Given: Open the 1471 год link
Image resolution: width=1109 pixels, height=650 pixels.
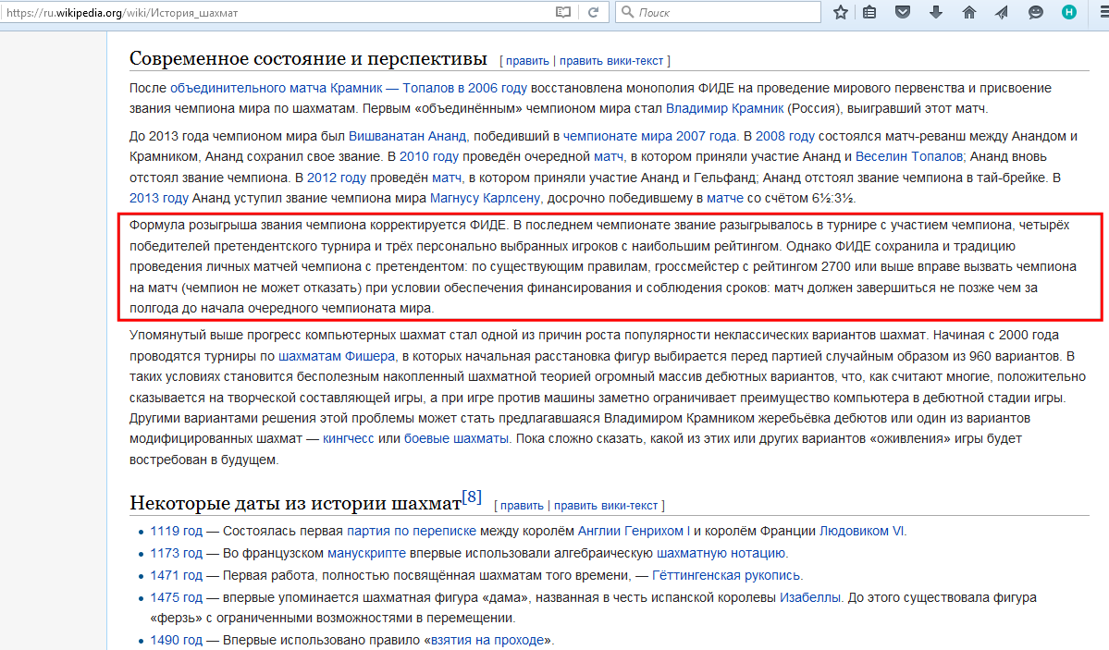Looking at the screenshot, I should click(176, 576).
